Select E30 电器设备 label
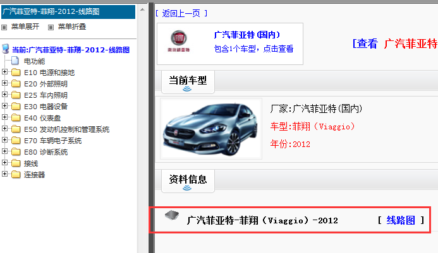Screen dimensions: 438x253 [46, 107]
